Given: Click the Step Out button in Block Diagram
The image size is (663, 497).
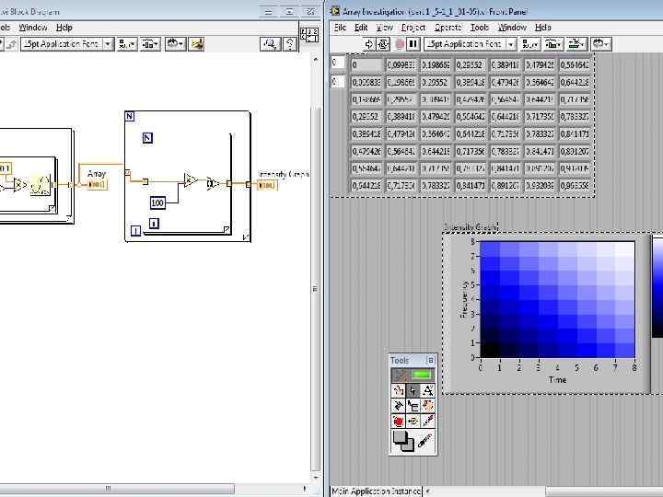Looking at the screenshot, I should pos(12,44).
